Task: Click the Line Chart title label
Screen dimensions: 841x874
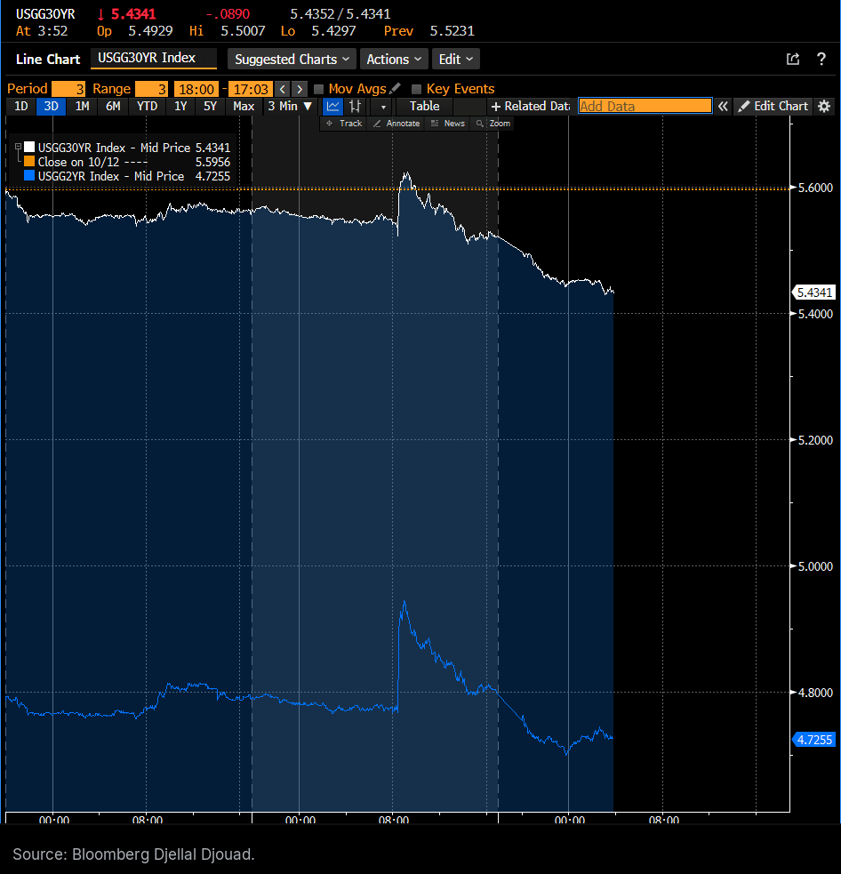Action: pos(48,59)
